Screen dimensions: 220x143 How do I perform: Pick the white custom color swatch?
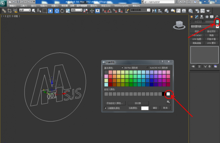tap(168, 94)
